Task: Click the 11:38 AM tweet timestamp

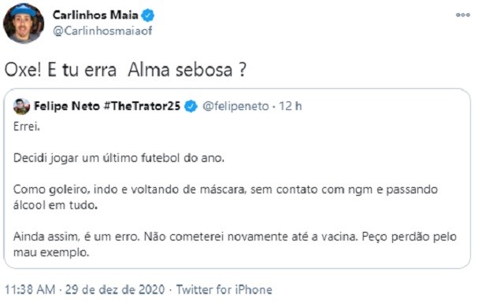Action: pos(30,289)
